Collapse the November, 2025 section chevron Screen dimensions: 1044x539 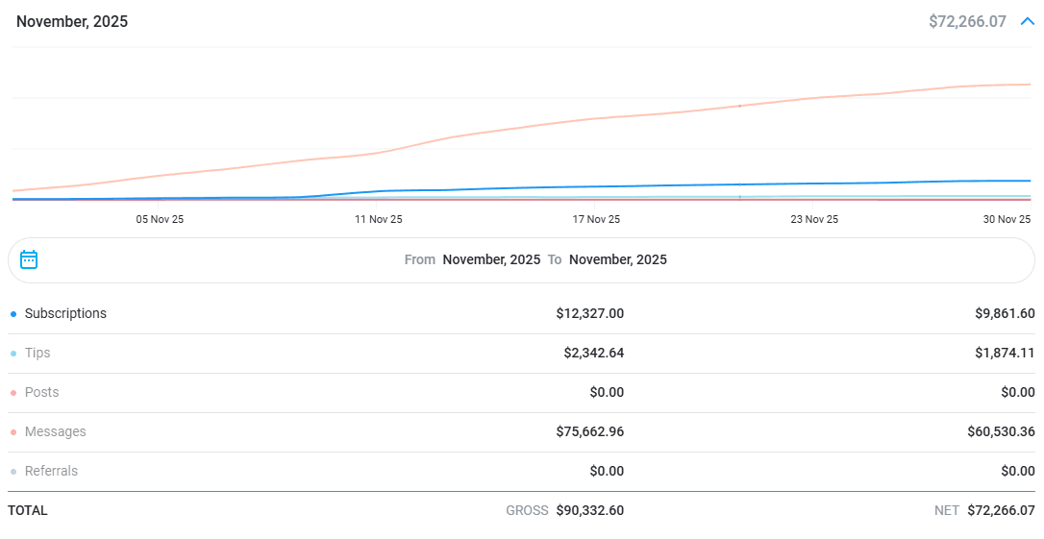(x=1027, y=21)
